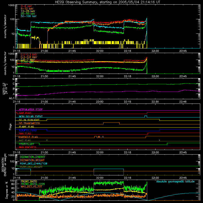Click the yellow 0.8-7 MeV legend entry

[28, 60]
